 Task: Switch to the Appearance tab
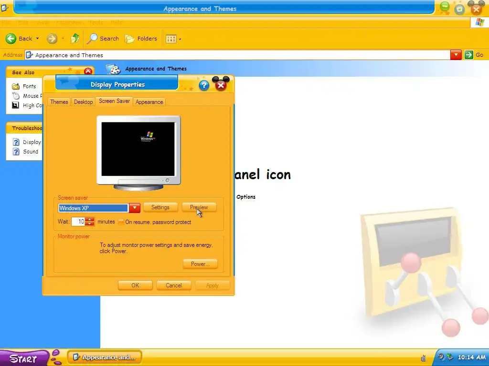click(149, 102)
